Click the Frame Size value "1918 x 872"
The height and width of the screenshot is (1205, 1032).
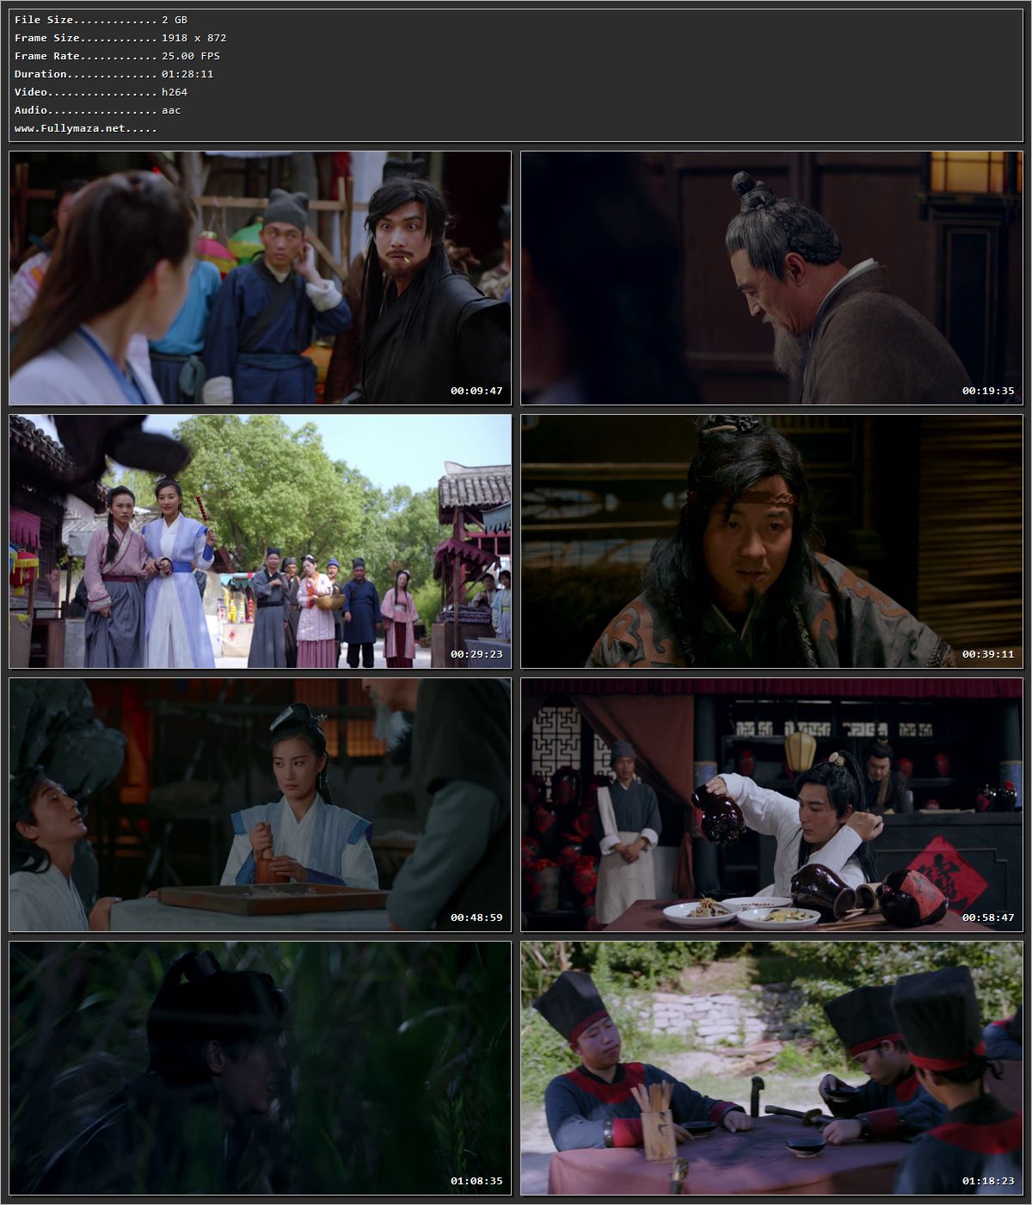pos(194,38)
